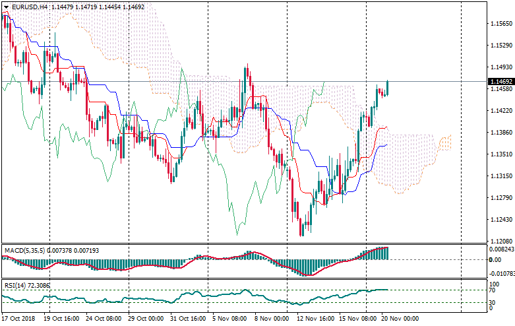Click the current price label 1.14692

(500, 82)
